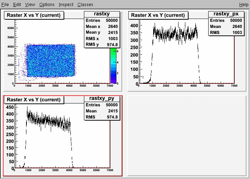Click y-axis label 6000 on rastxy plot
This screenshot has height=179, width=250.
(x=10, y=28)
